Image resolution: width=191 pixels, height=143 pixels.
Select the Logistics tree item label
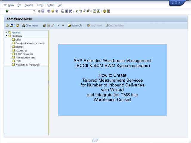point(19,47)
